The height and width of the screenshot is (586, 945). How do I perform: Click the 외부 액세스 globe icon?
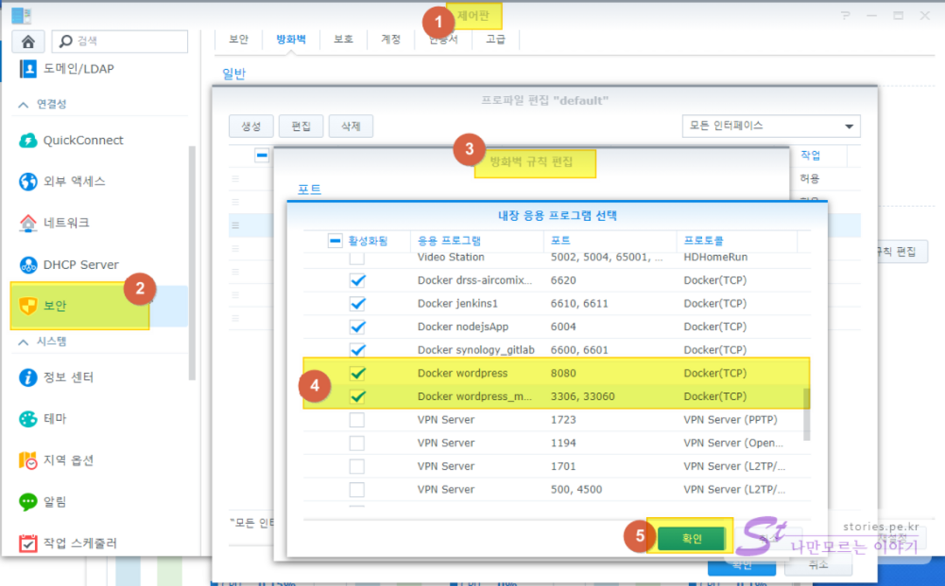click(29, 181)
